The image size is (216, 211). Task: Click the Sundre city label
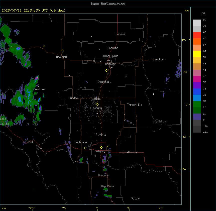73,98
